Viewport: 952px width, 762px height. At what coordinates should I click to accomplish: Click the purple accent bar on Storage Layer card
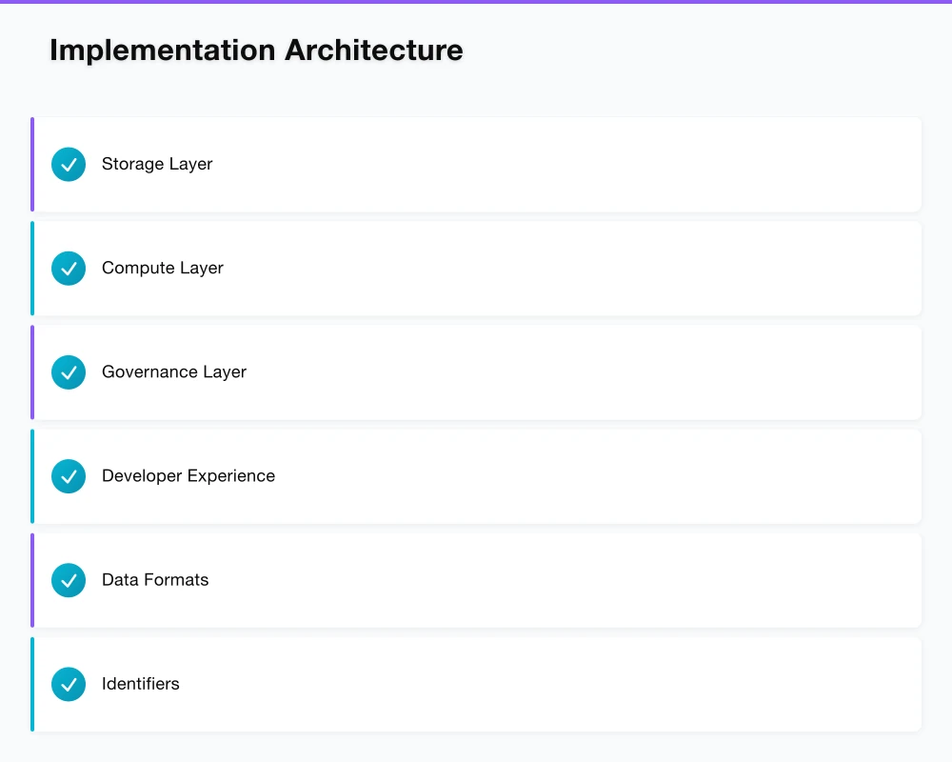tap(32, 165)
